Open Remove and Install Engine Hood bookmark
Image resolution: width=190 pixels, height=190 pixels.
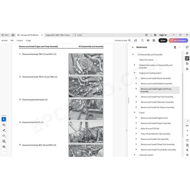pyautogui.click(x=154, y=118)
